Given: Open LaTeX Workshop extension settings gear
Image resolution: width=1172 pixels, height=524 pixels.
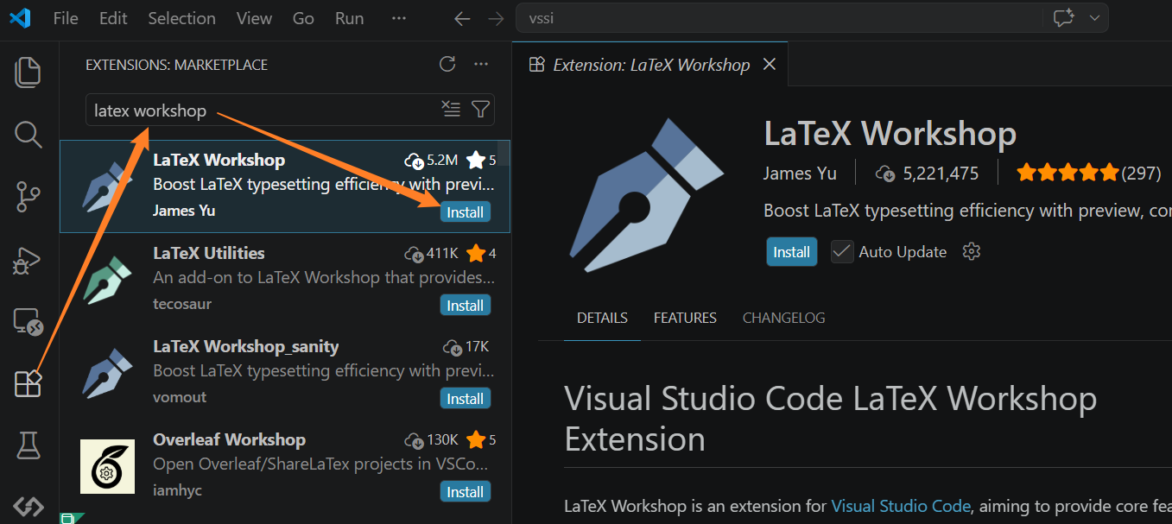Looking at the screenshot, I should tap(972, 252).
